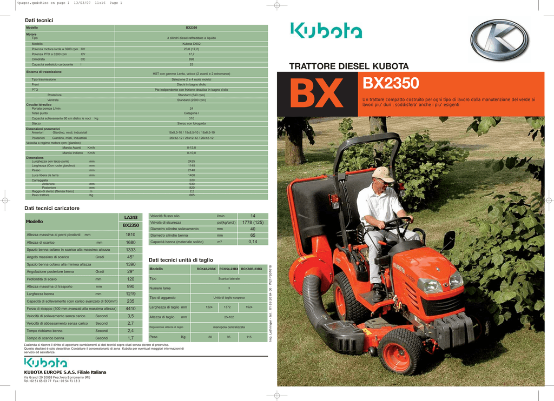Click the 'Tempo richiamo benna' row label

[x=44, y=331]
